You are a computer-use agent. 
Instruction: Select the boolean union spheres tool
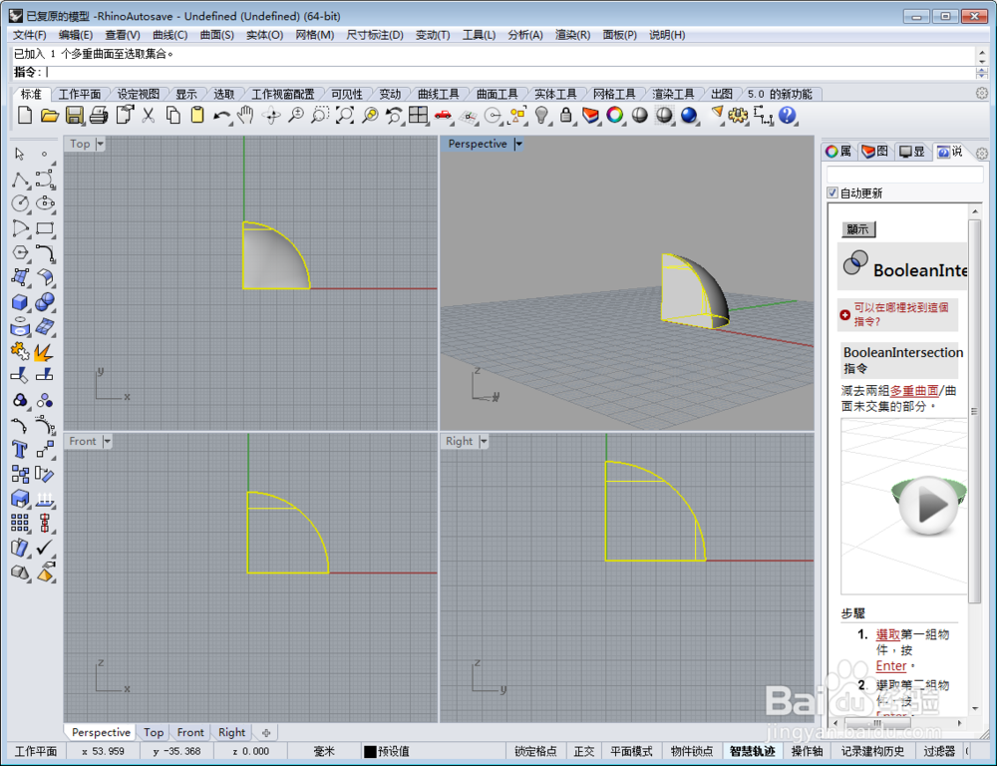click(45, 302)
